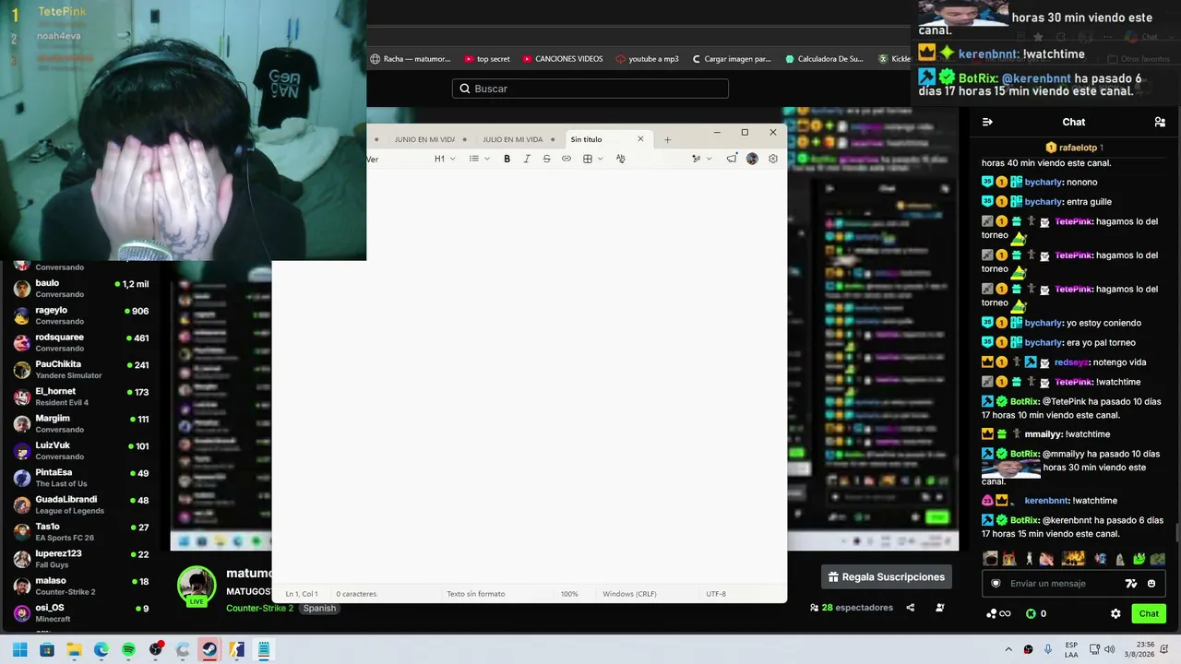
Task: Close the Sin título tab
Action: click(x=640, y=139)
